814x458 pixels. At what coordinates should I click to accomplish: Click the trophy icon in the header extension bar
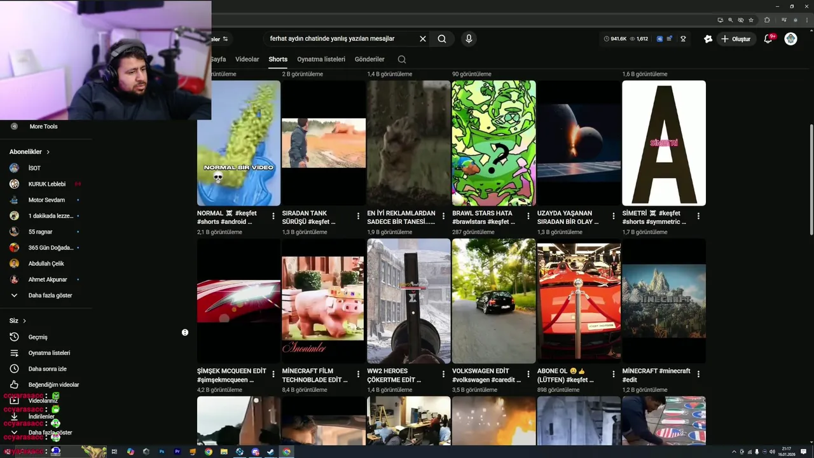coord(683,39)
